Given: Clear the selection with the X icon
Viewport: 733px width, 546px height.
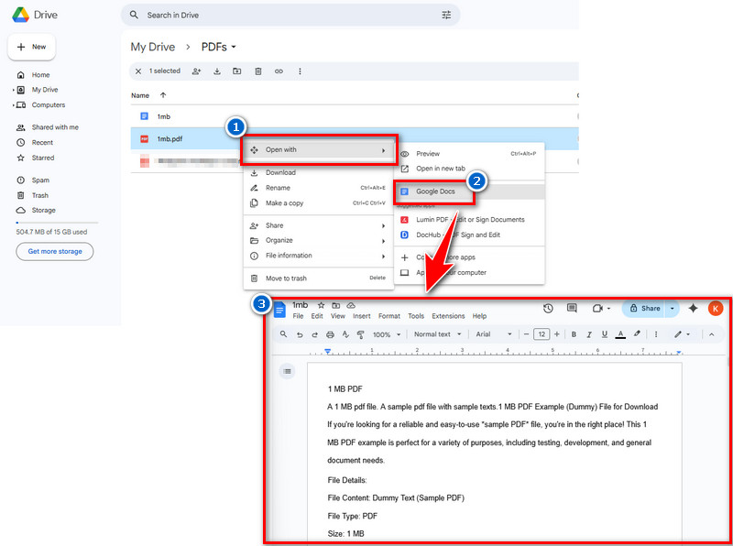Looking at the screenshot, I should tap(138, 71).
